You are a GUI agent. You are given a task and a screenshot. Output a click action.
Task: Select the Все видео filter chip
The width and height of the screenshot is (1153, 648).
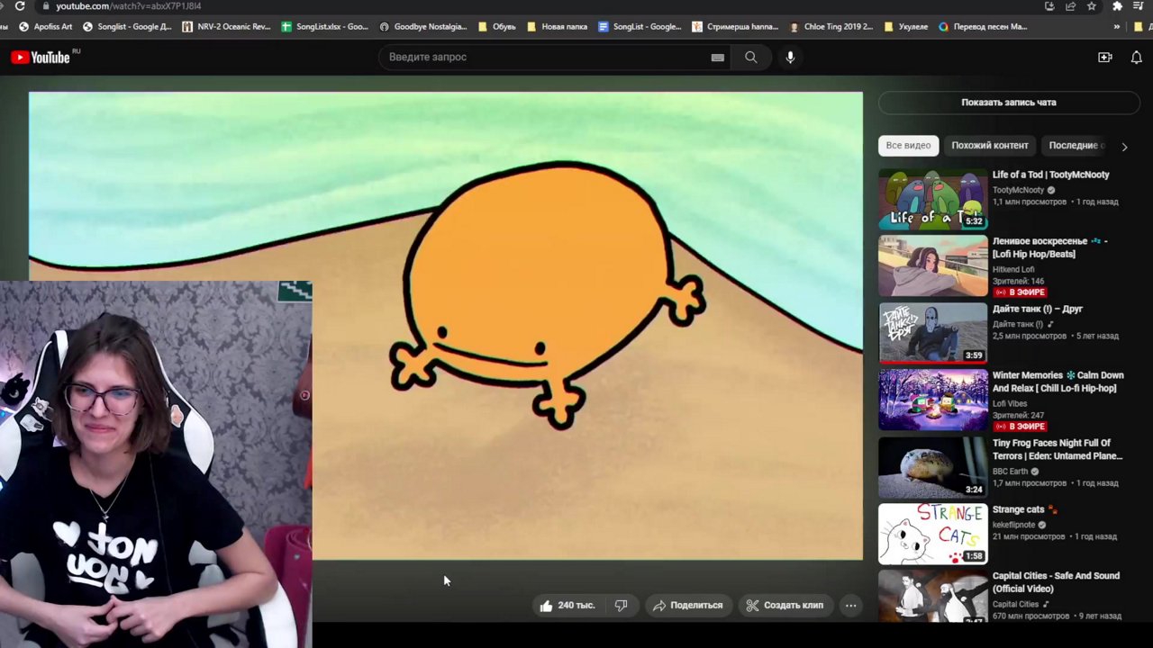[x=908, y=145]
